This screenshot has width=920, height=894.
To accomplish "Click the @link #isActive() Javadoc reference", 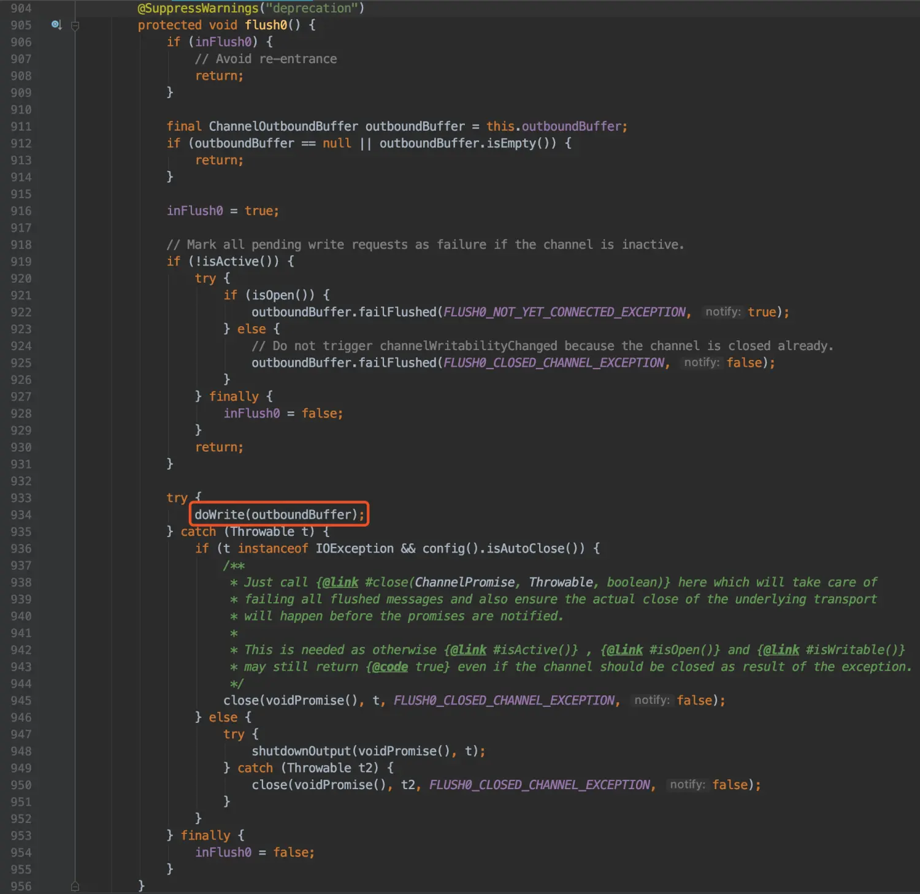I will (x=512, y=650).
